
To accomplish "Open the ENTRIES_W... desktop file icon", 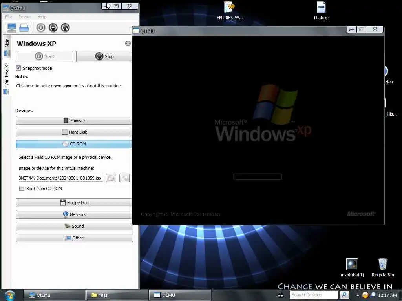I will tap(229, 11).
